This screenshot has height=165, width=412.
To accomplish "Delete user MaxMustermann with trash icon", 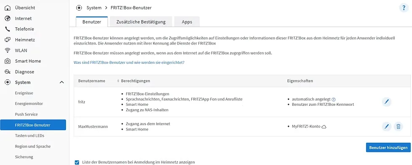I will click(x=399, y=126).
